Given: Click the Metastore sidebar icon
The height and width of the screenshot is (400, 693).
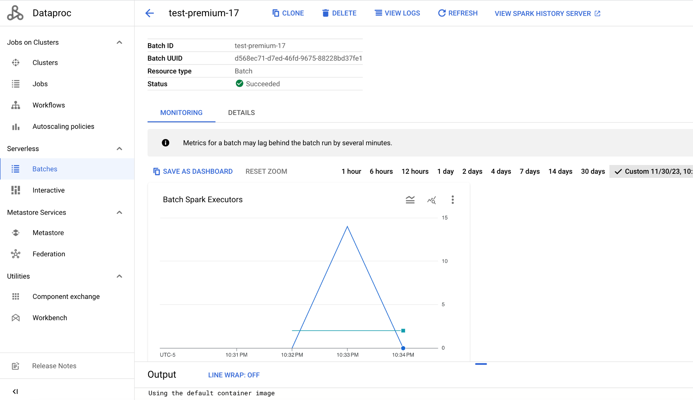Looking at the screenshot, I should click(15, 233).
